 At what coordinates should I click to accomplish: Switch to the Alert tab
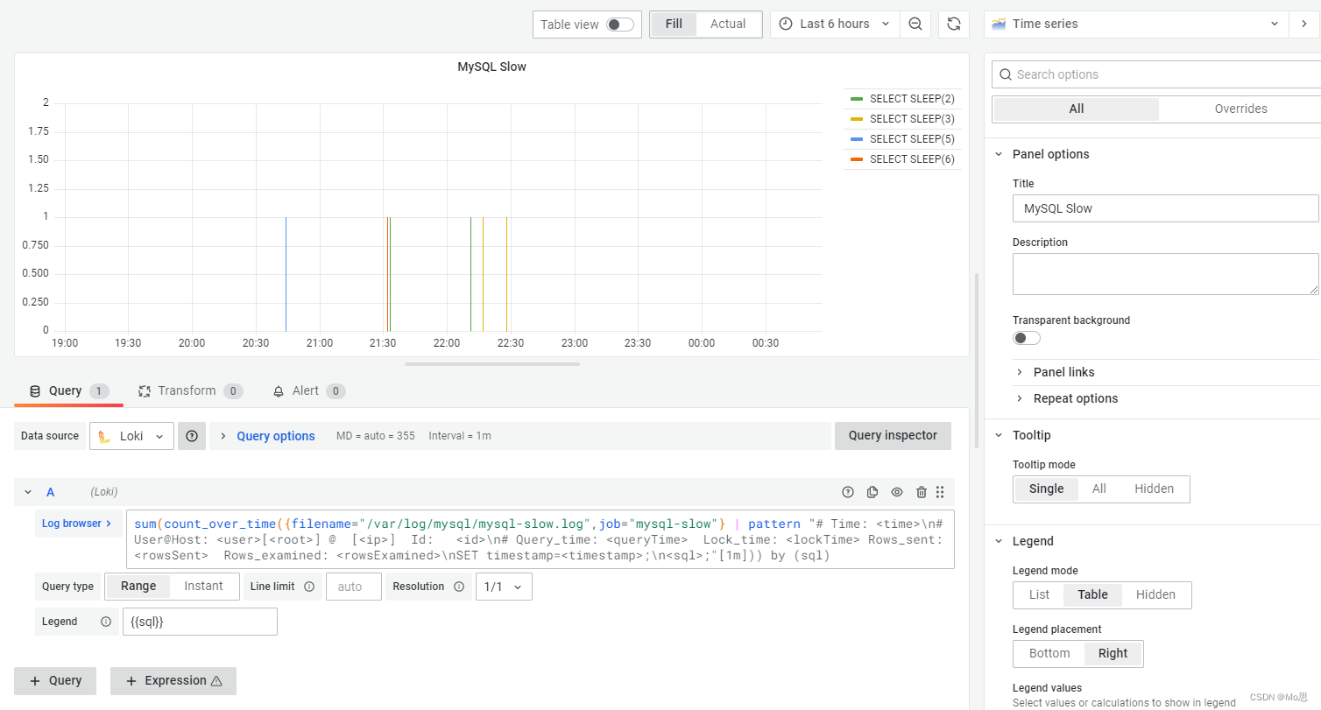(x=308, y=390)
